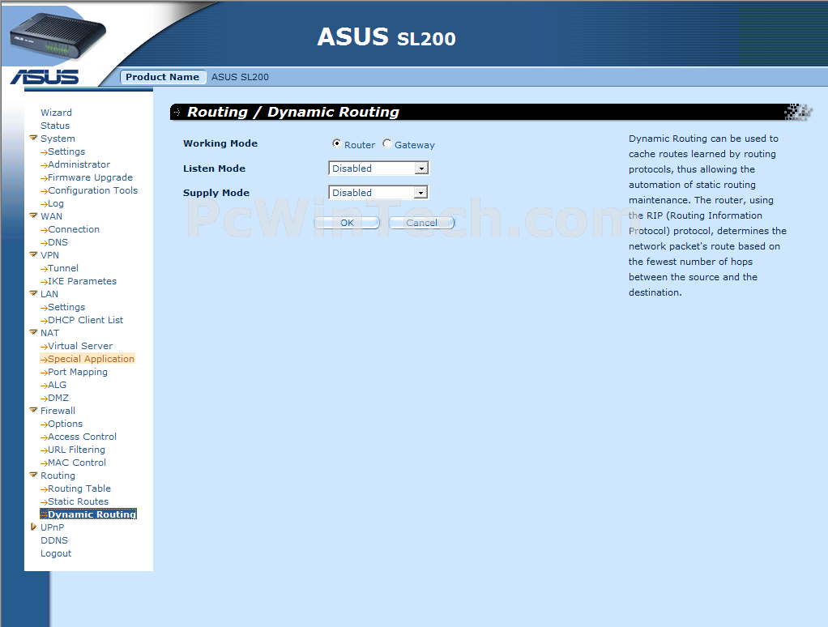
Task: Collapse the Firewall section arrow
Action: 33,410
